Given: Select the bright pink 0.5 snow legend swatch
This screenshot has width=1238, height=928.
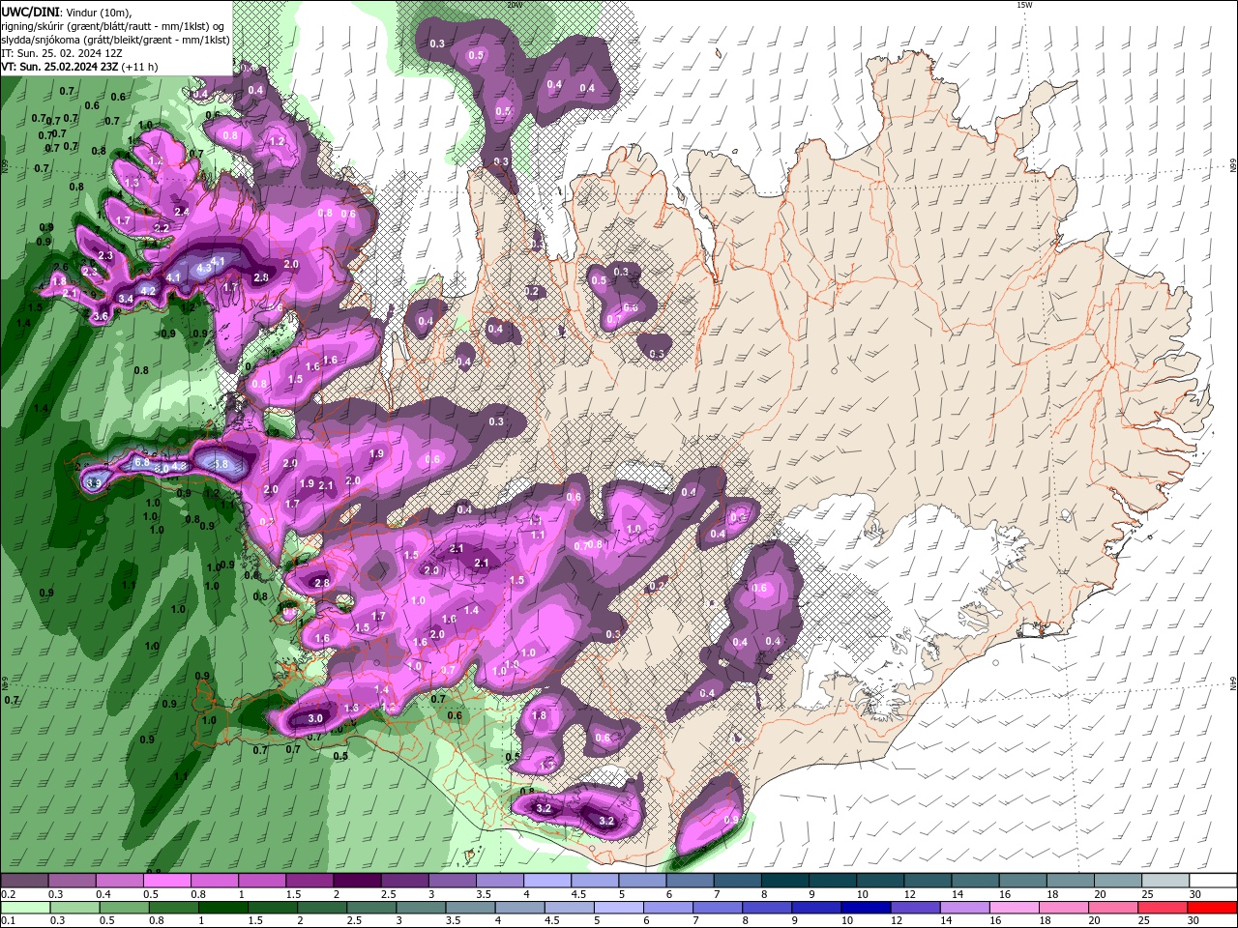Looking at the screenshot, I should tap(166, 881).
